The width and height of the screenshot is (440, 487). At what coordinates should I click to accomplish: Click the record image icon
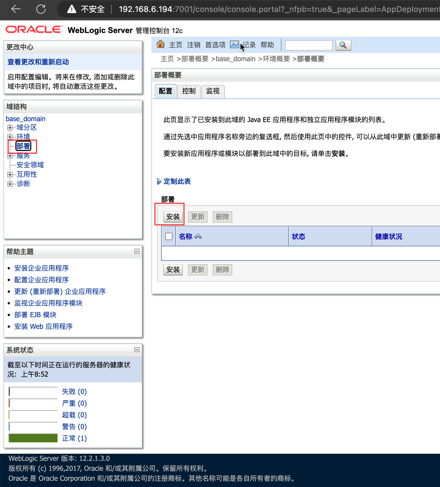coord(234,45)
